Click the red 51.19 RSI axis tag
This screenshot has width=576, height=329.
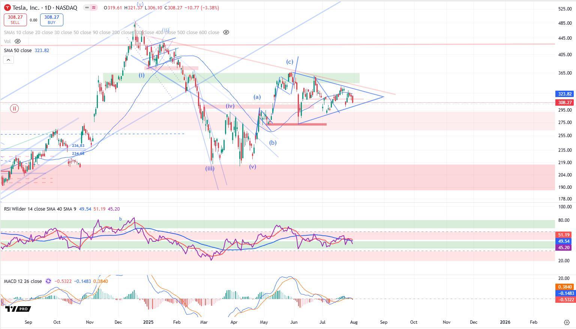(564, 235)
